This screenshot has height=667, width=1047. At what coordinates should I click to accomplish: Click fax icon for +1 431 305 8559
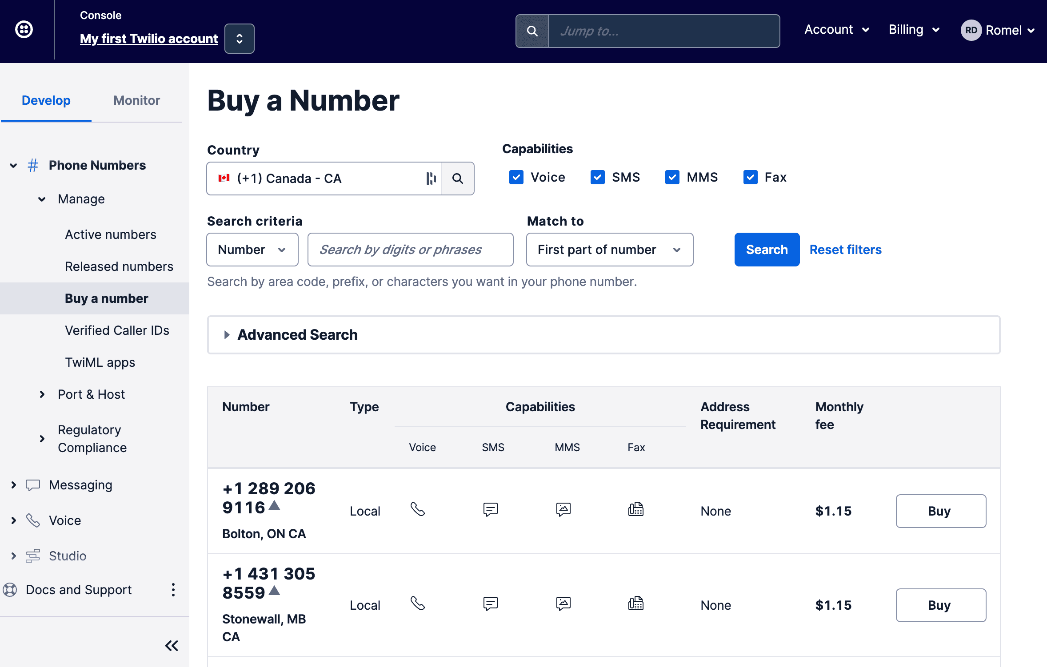click(636, 603)
